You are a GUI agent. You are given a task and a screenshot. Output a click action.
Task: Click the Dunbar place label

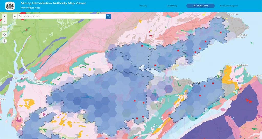point(259,76)
